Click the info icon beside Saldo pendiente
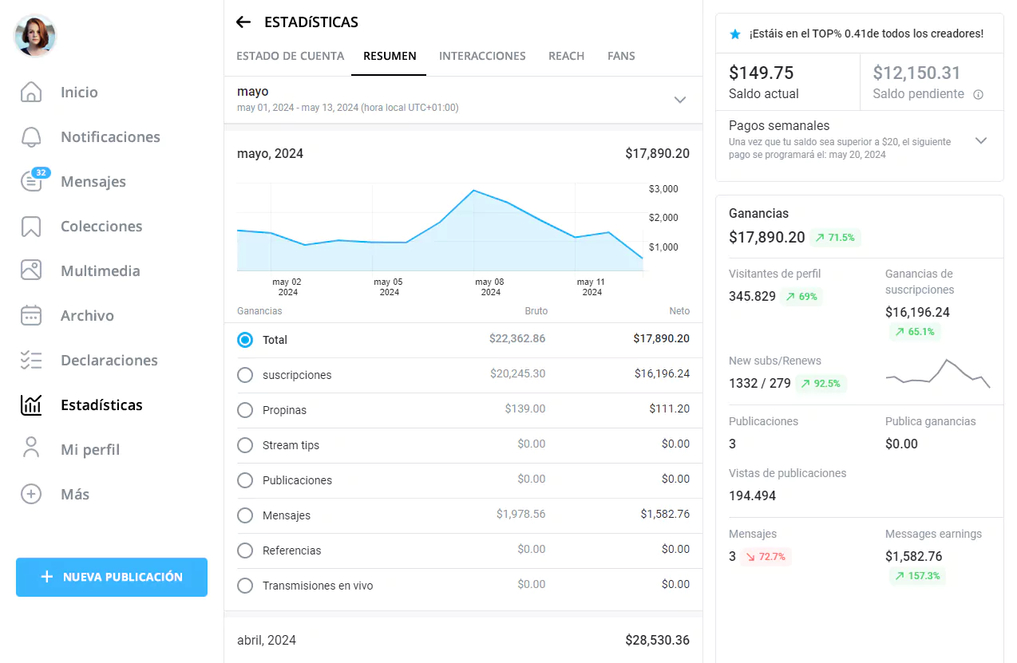Image resolution: width=1017 pixels, height=663 pixels. click(x=978, y=94)
